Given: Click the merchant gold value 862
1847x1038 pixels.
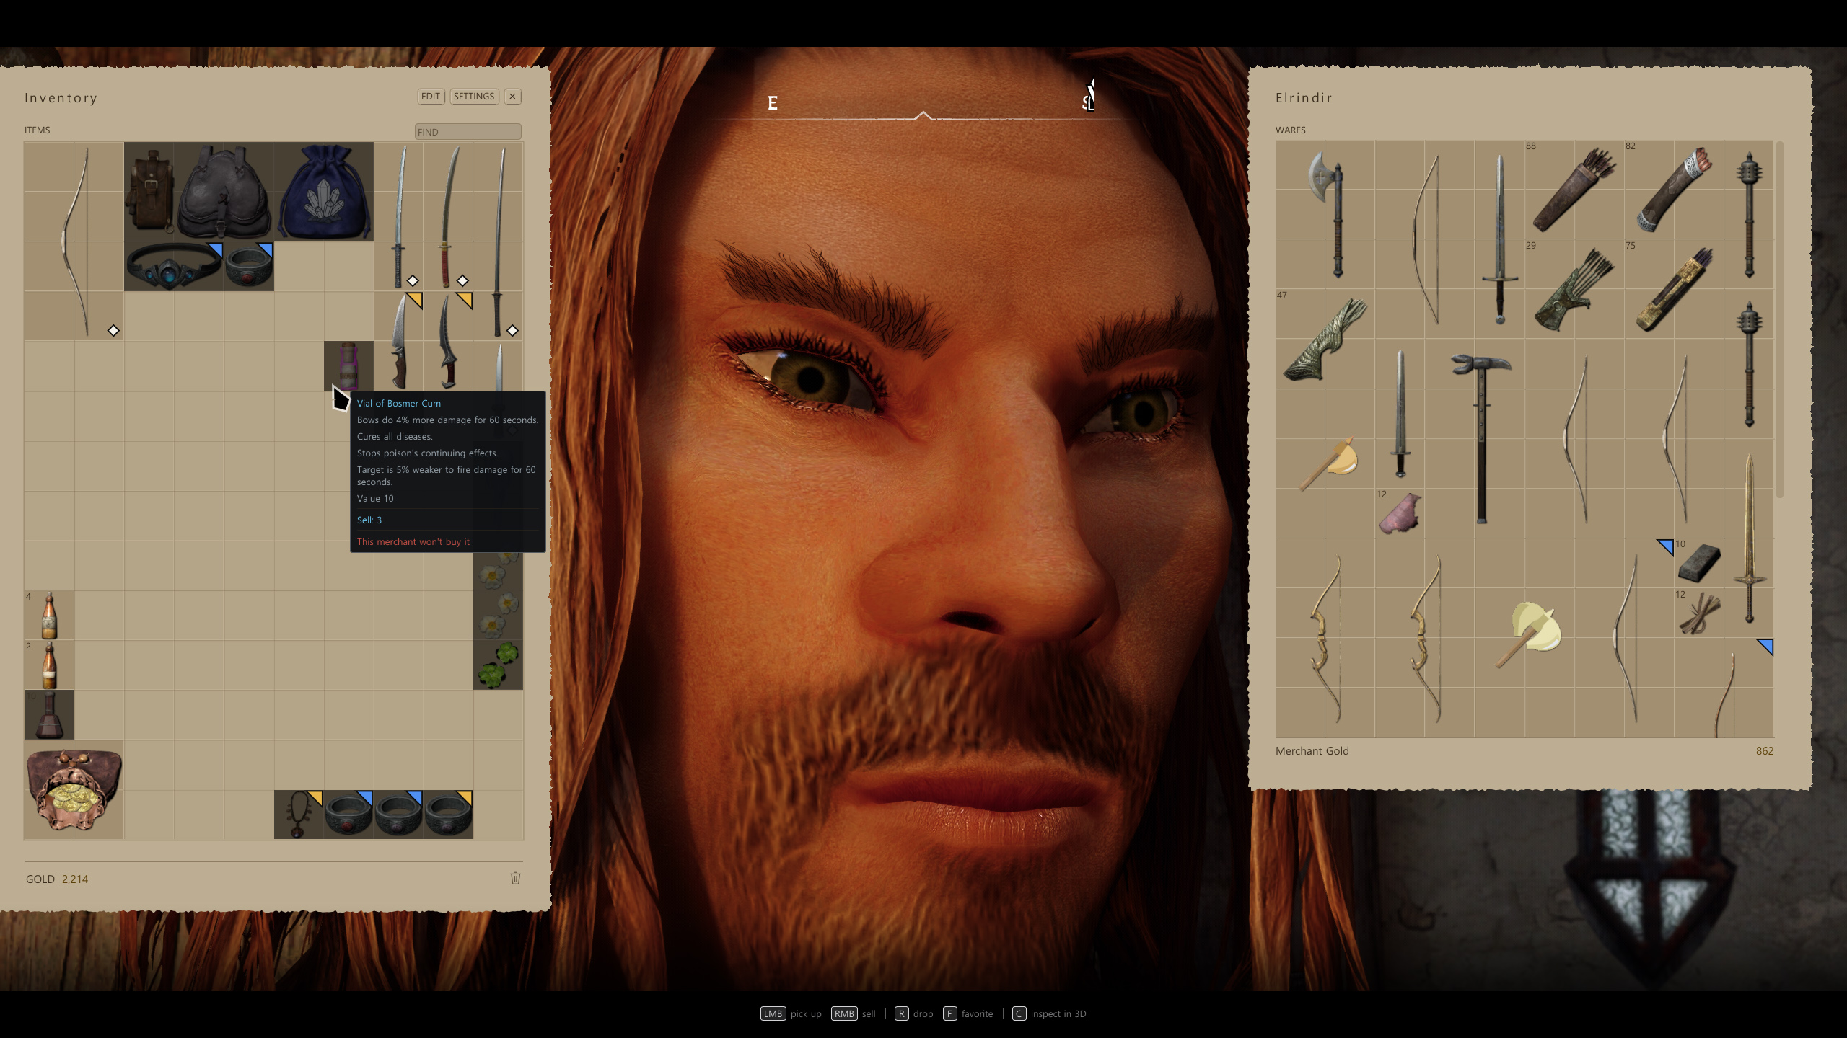Looking at the screenshot, I should [1764, 751].
